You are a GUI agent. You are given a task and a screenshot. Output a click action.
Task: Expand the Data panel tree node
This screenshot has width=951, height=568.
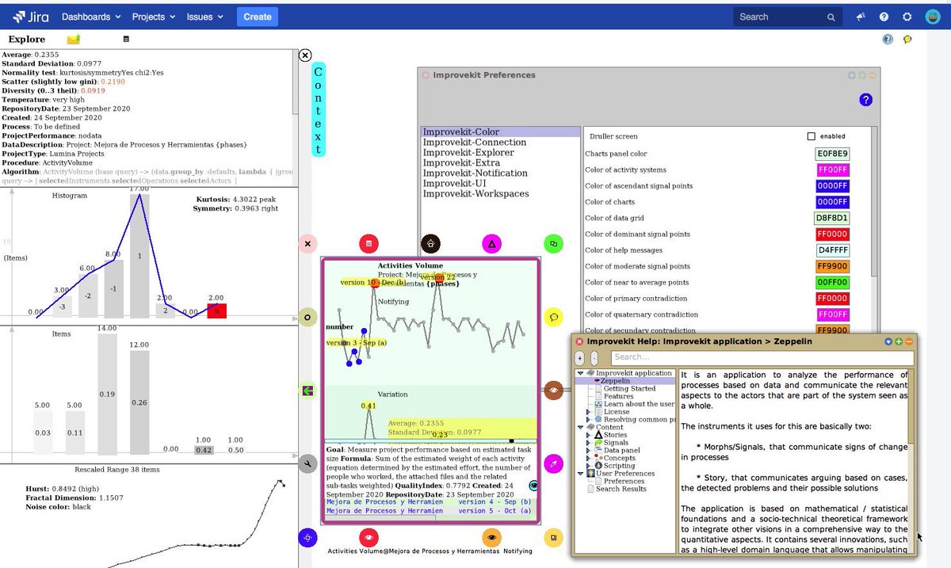pyautogui.click(x=588, y=451)
